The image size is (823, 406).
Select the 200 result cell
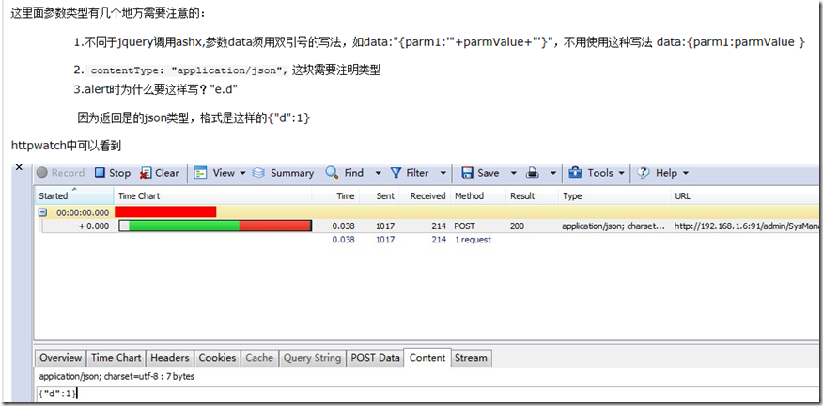click(x=517, y=226)
